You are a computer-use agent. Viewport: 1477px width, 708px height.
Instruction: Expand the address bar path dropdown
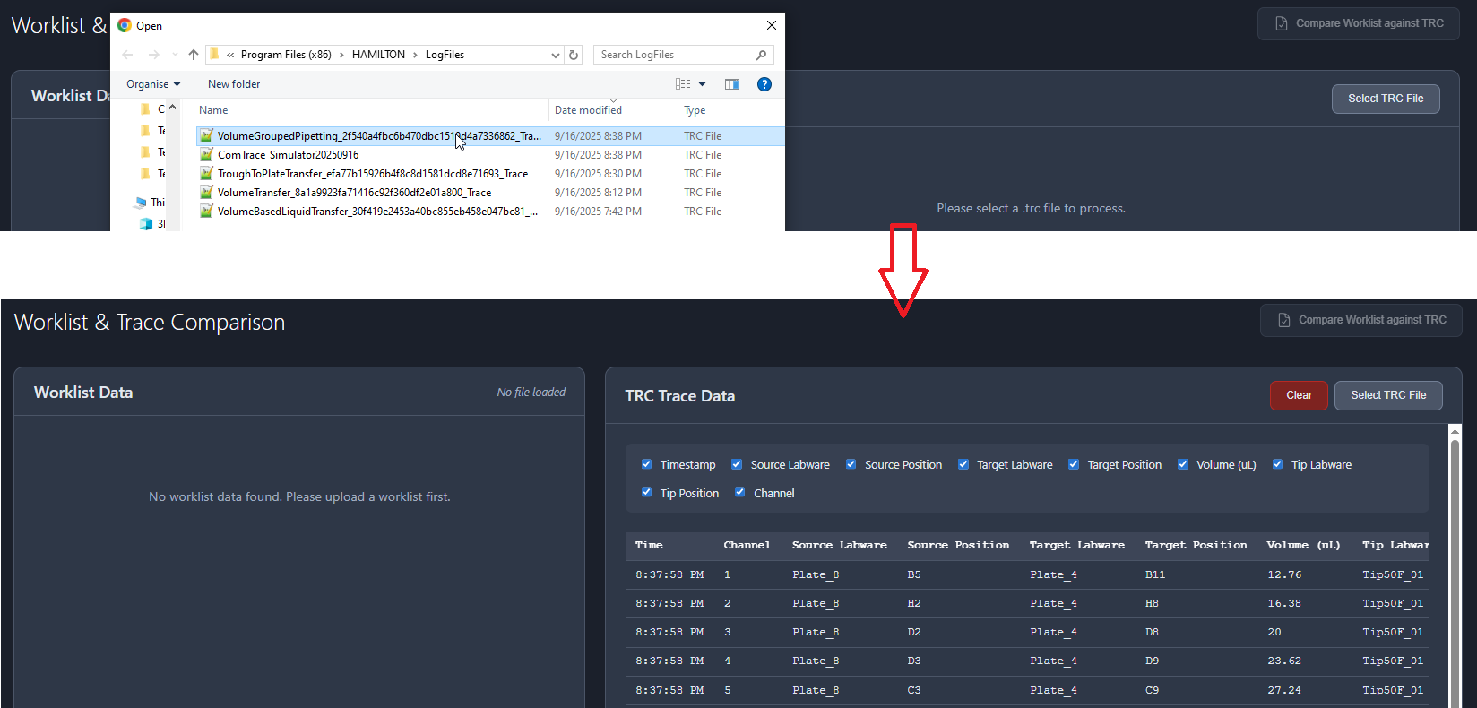556,55
